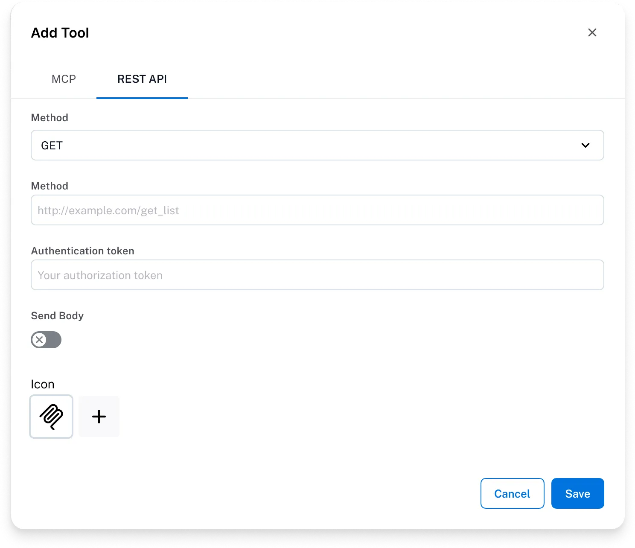The image size is (635, 548).
Task: Change GET to another method via dropdown
Action: (x=317, y=145)
